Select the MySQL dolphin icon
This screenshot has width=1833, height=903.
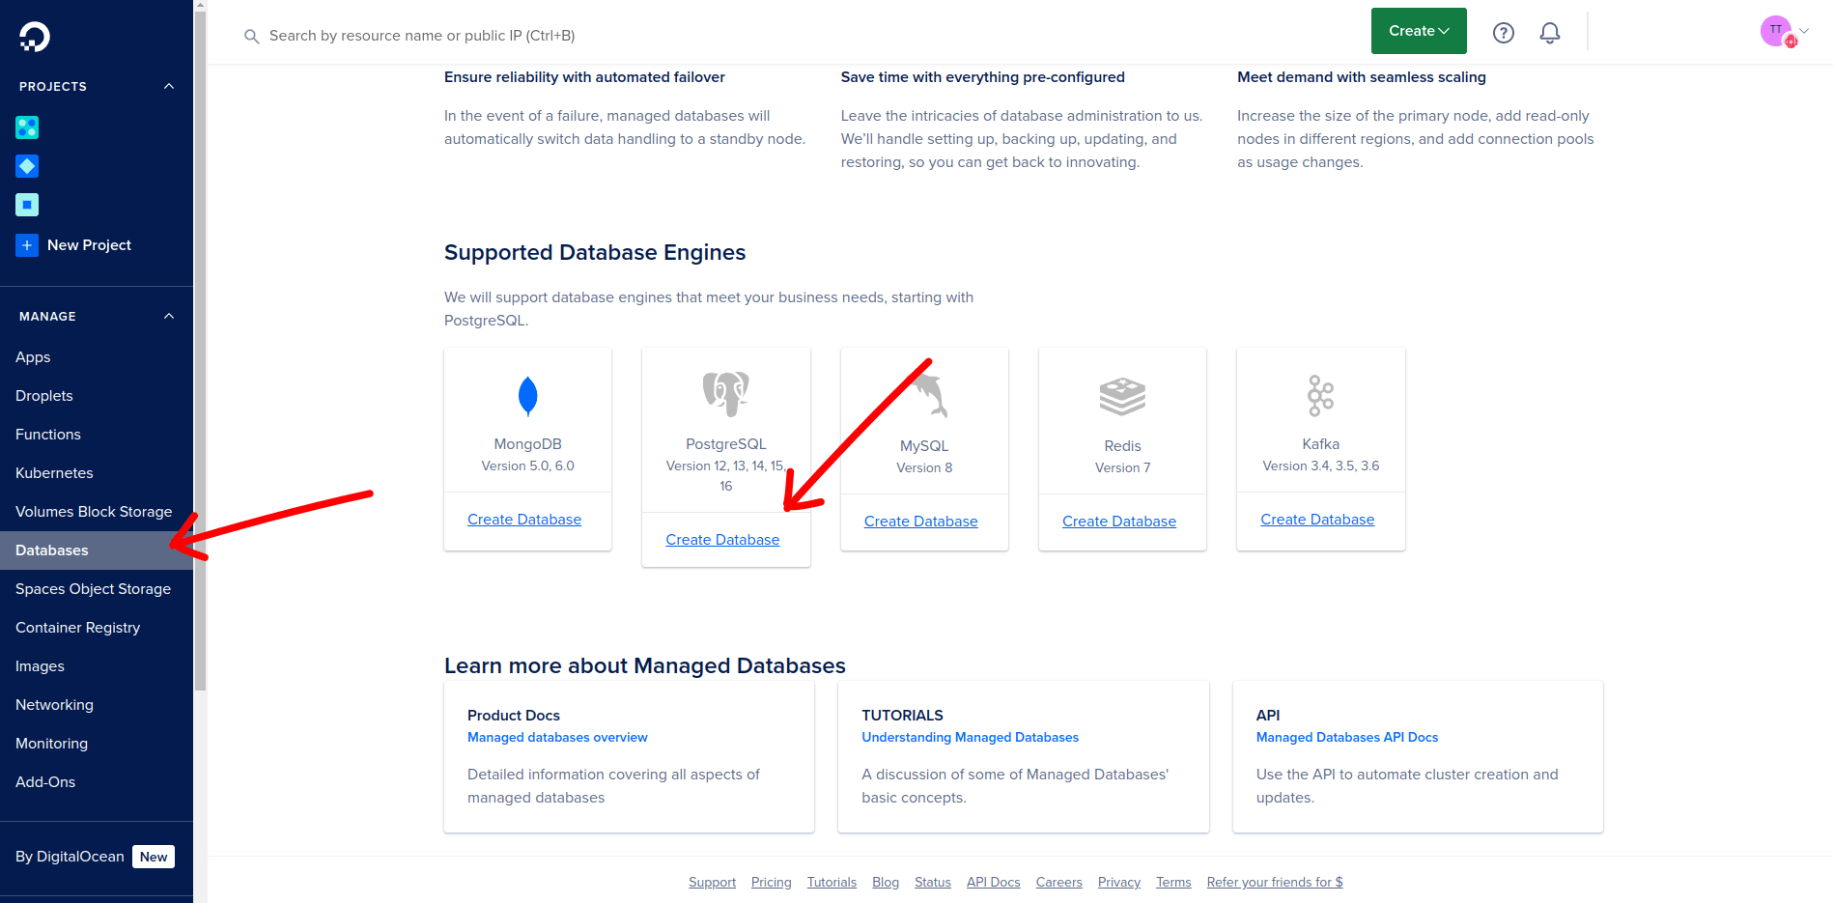pos(923,395)
